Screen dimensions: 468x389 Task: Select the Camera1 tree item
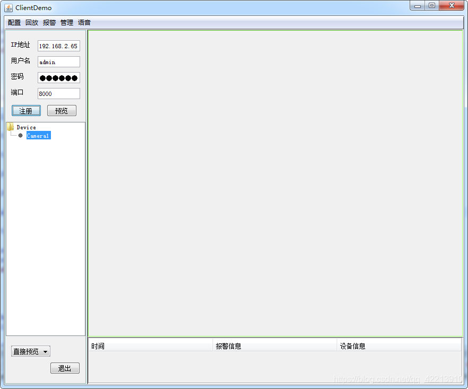click(x=39, y=135)
